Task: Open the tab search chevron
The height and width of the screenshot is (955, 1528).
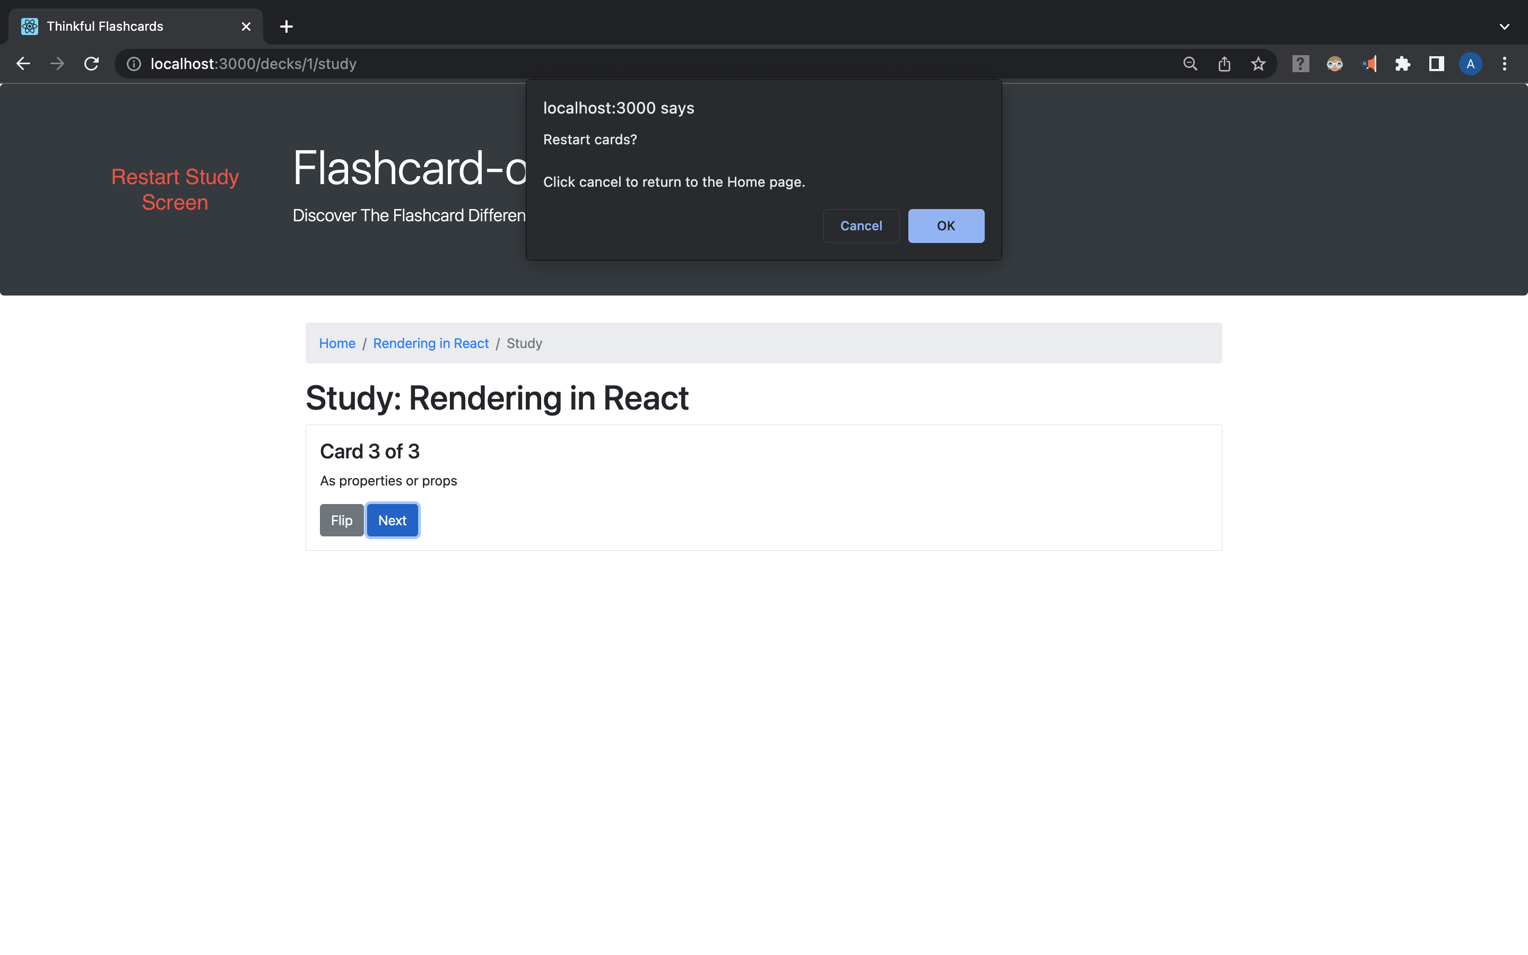Action: (1504, 27)
